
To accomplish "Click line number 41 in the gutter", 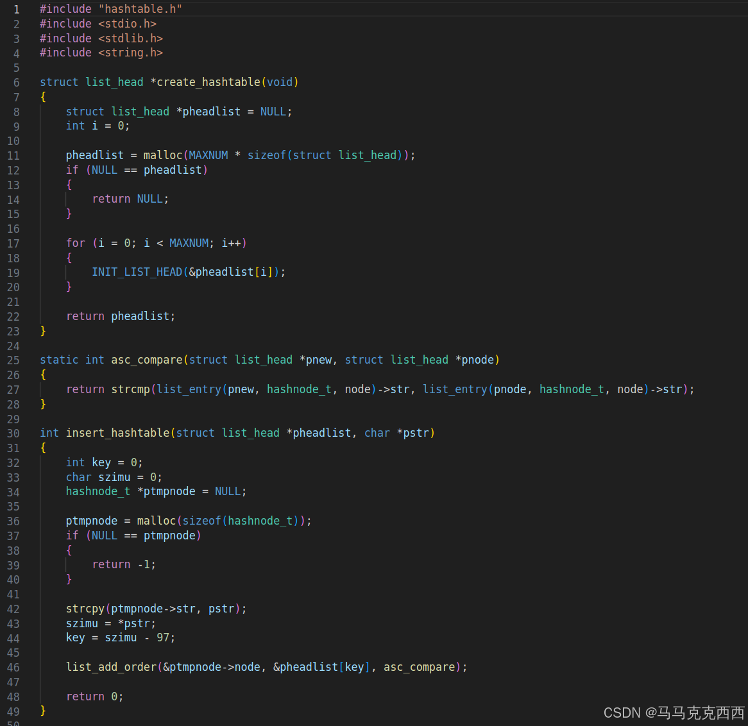I will 13,595.
